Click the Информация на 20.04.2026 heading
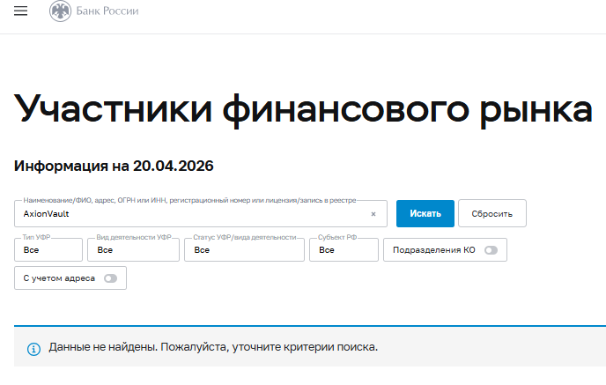This screenshot has height=385, width=606. (114, 166)
